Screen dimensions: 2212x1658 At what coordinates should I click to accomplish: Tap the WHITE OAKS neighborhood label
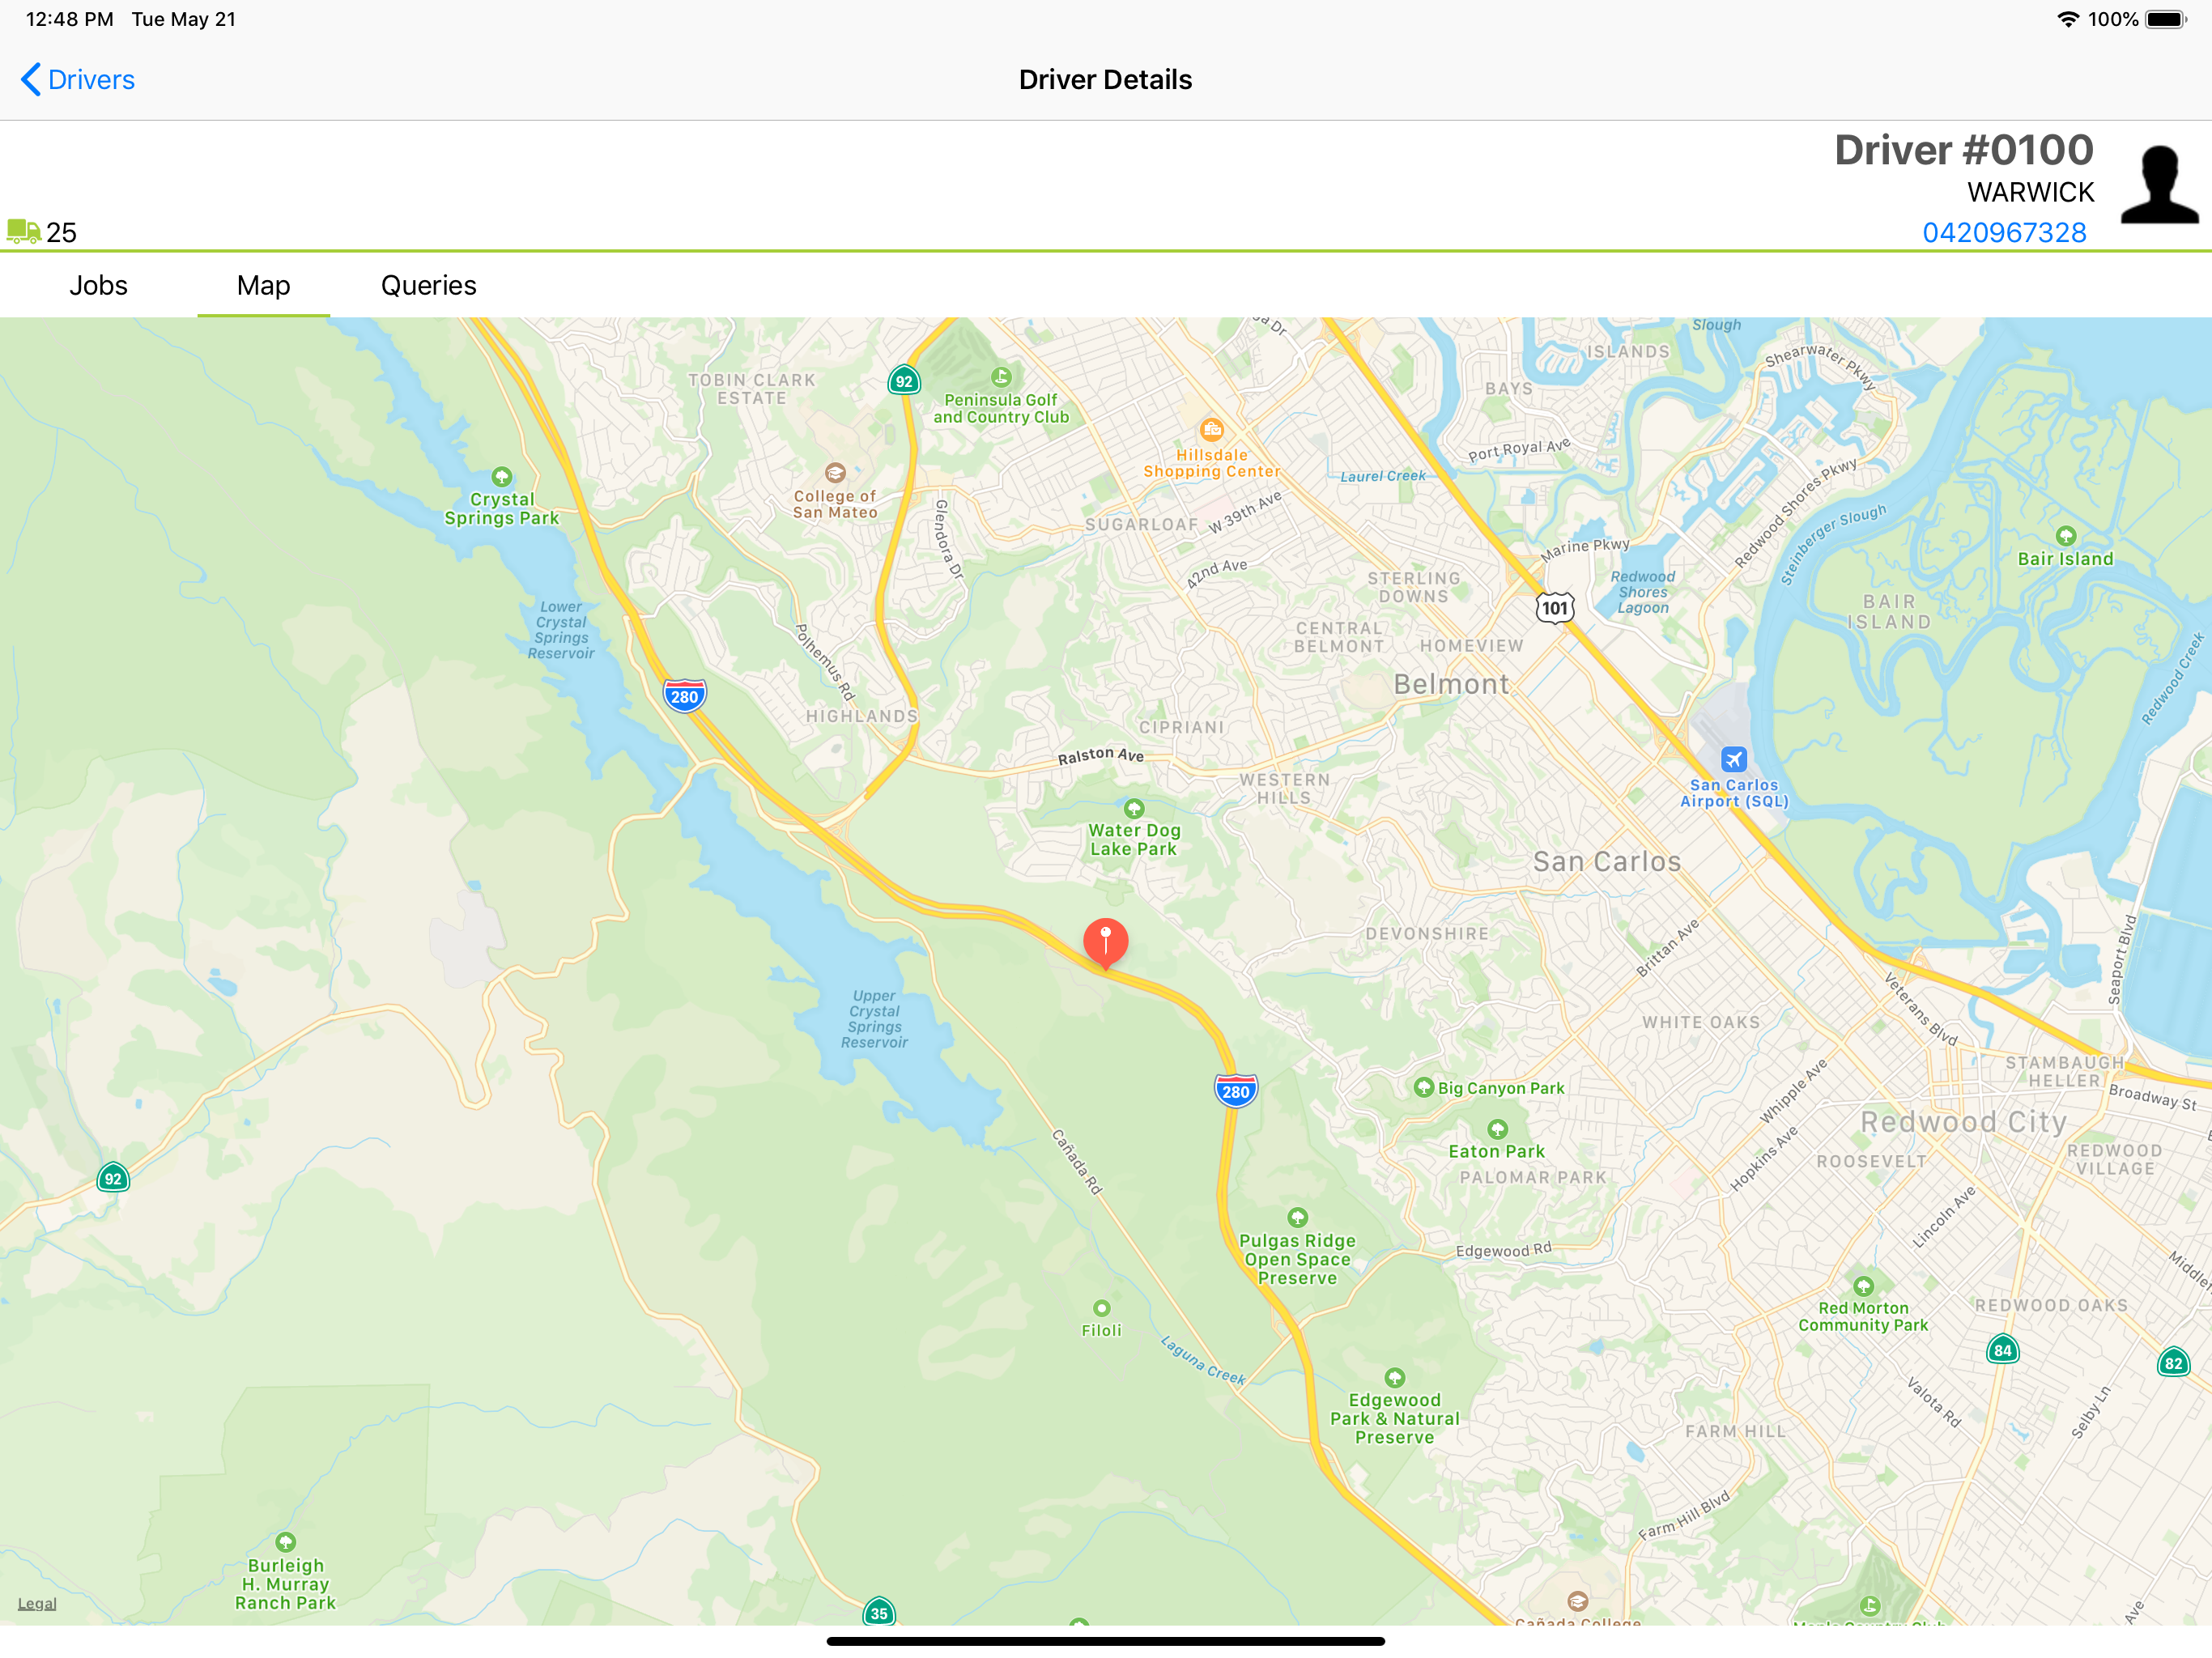coord(1701,1022)
